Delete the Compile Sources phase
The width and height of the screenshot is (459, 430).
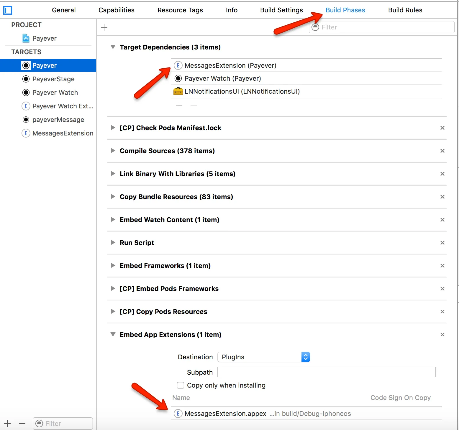point(442,151)
